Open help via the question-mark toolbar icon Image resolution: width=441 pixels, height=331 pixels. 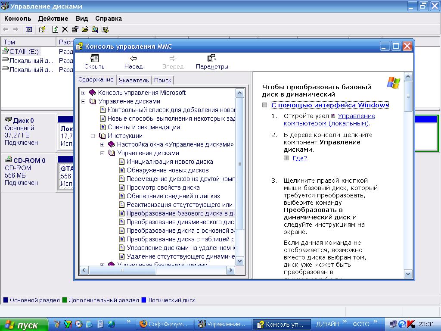[x=42, y=29]
